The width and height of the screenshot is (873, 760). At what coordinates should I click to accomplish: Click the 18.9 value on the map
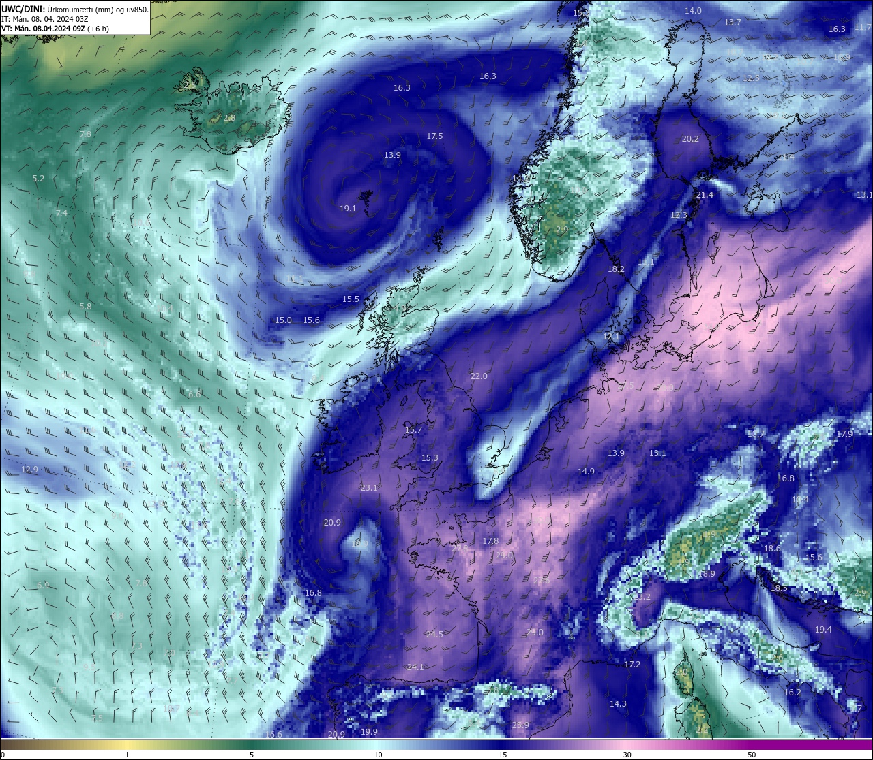click(x=707, y=574)
